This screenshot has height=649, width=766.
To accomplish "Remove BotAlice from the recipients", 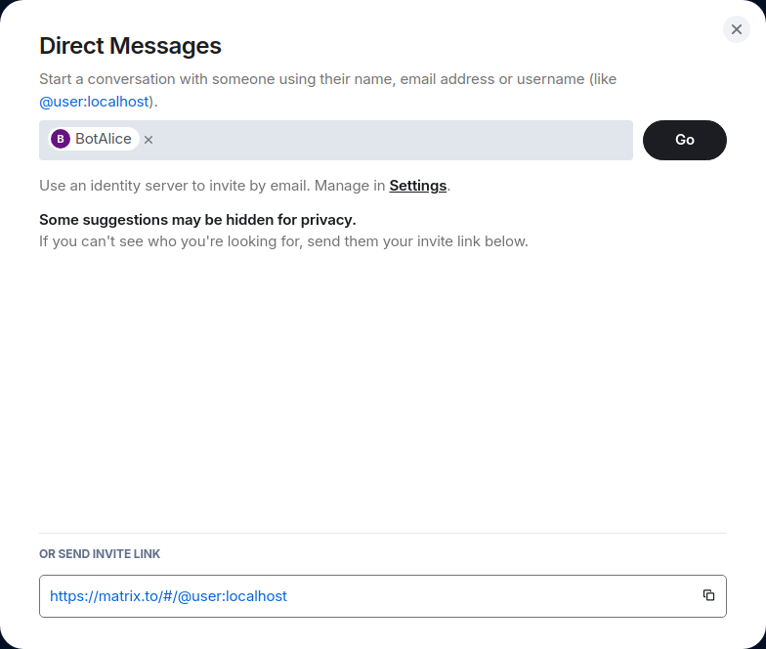I will pyautogui.click(x=149, y=140).
